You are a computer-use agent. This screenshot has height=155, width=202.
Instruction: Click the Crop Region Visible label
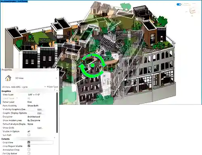click(x=13, y=146)
